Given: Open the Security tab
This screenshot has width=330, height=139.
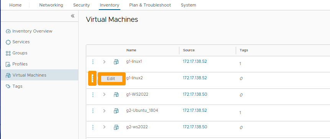Looking at the screenshot, I should click(82, 5).
